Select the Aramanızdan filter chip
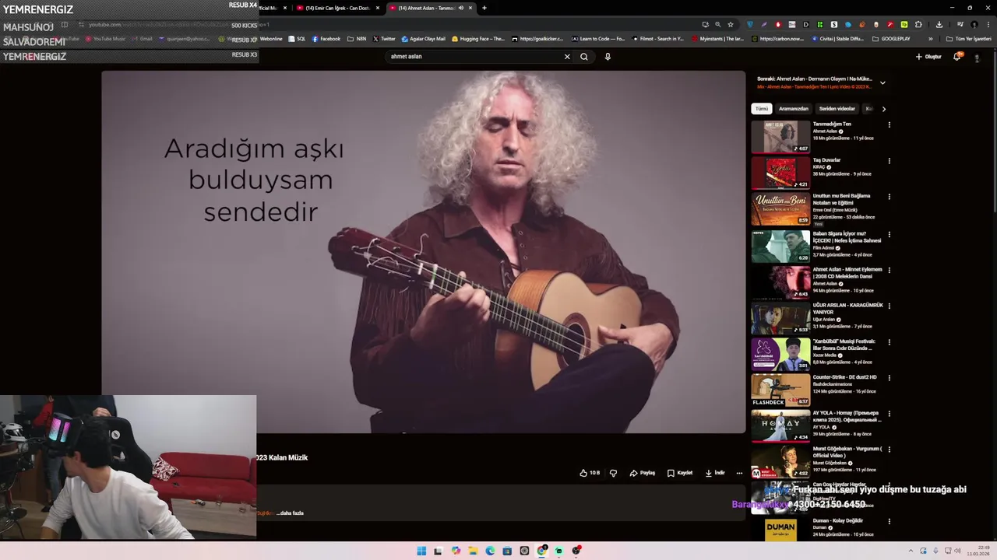The width and height of the screenshot is (997, 560). [794, 109]
